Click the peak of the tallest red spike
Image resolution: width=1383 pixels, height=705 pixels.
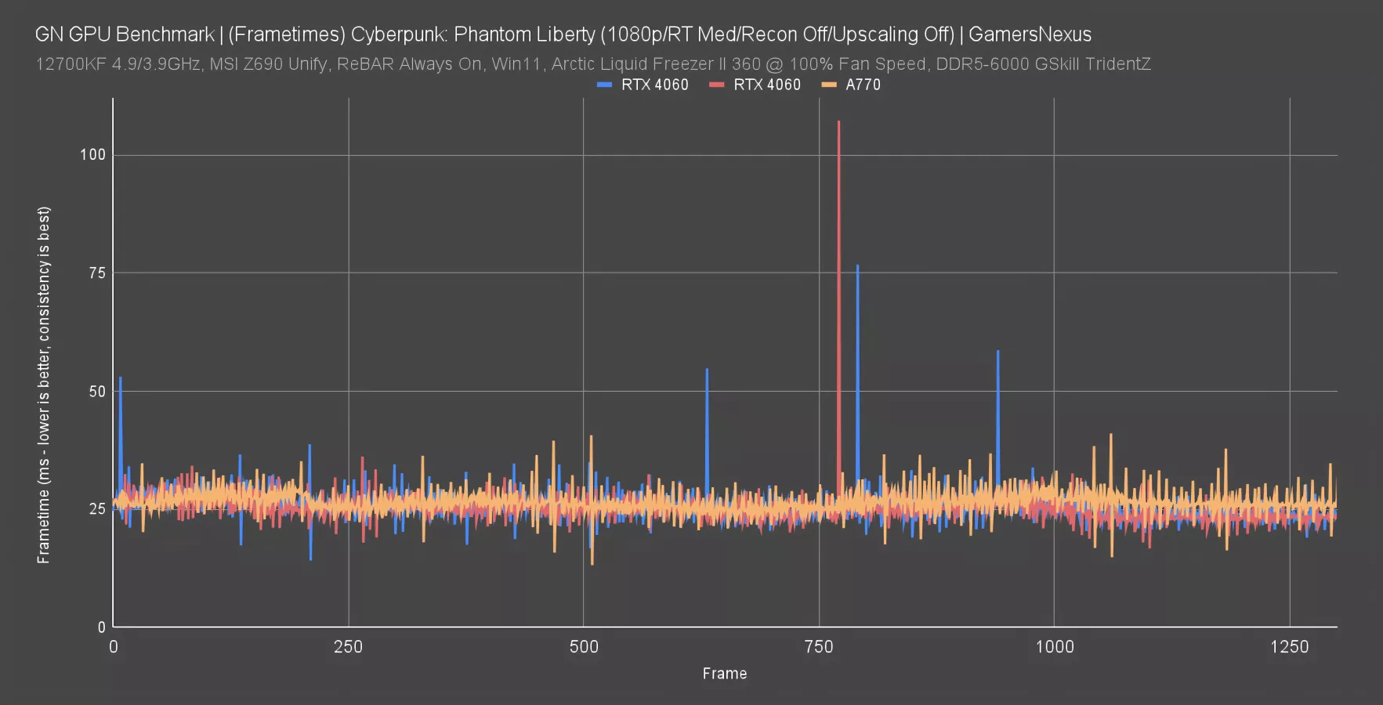coord(838,122)
